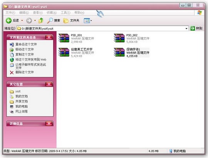The height and width of the screenshot is (158, 208).
Task: Open the 工具(T) menu
Action: pyautogui.click(x=65, y=13)
